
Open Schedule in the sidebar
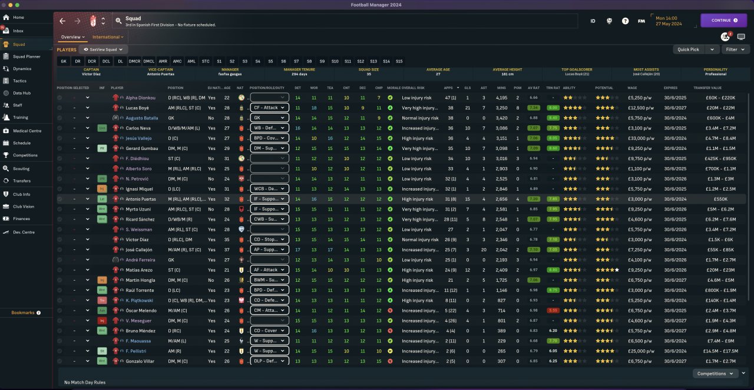[22, 143]
